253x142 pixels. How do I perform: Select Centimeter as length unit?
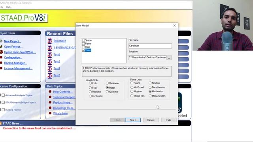point(90,96)
